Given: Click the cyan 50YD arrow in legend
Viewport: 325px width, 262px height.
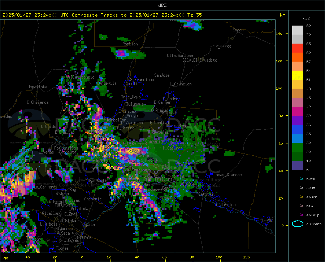Looking at the screenshot, I should click(x=298, y=179).
